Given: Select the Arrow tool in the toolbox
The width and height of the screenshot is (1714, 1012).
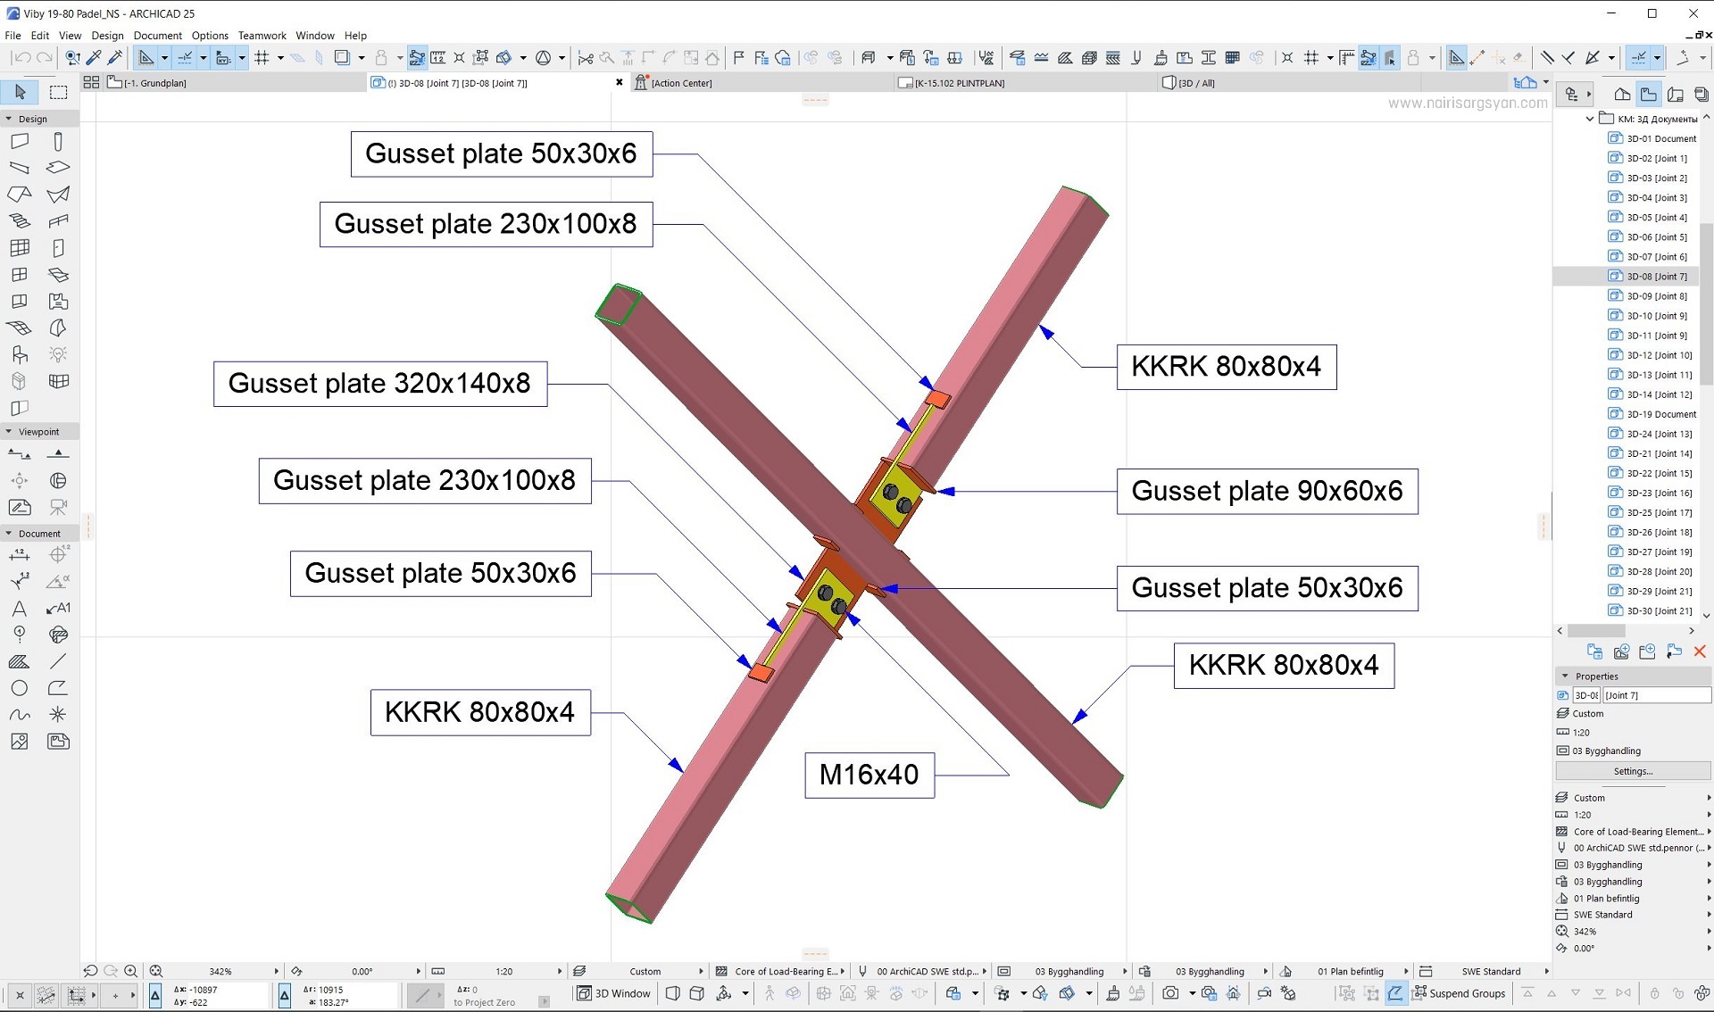Looking at the screenshot, I should (x=21, y=92).
